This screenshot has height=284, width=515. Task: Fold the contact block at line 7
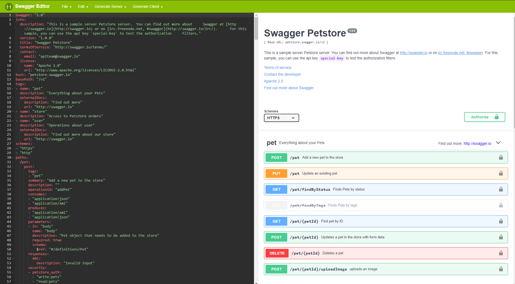[x=13, y=52]
